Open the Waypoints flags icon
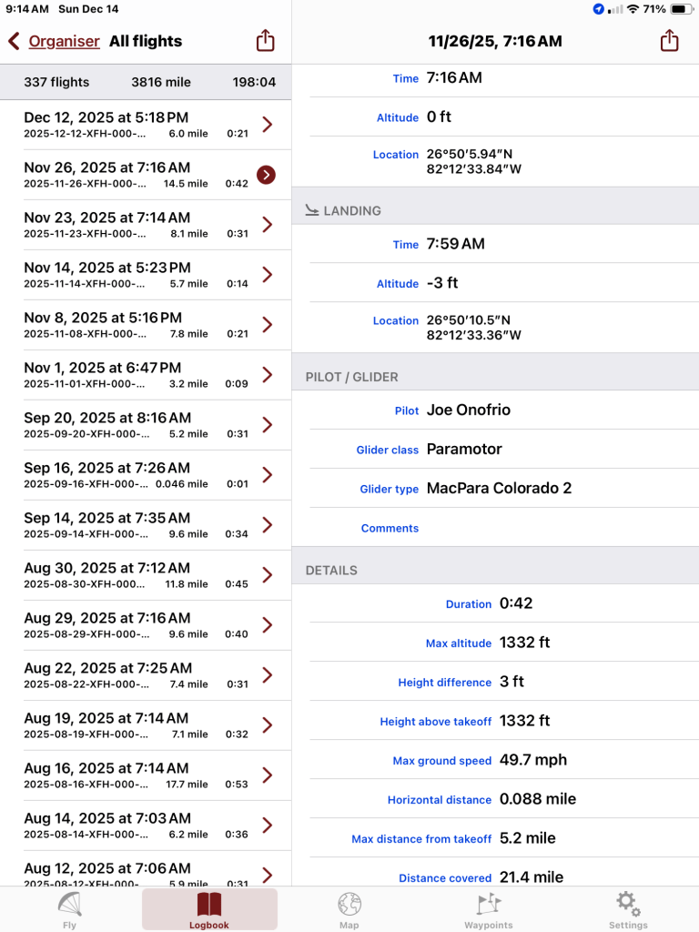This screenshot has height=932, width=699. click(489, 907)
